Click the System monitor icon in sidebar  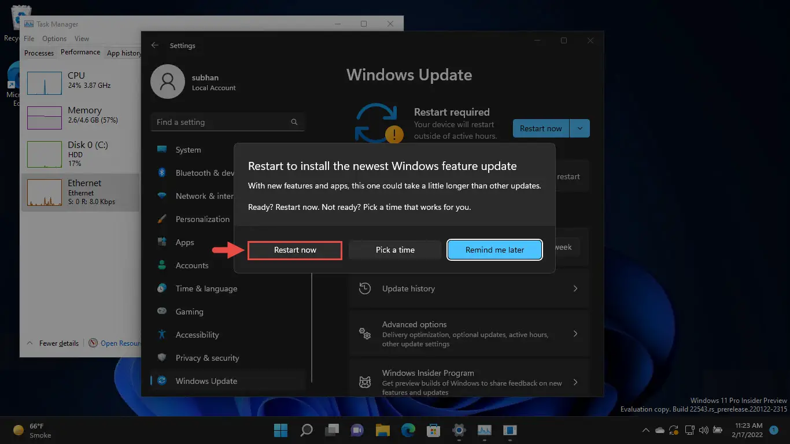163,150
